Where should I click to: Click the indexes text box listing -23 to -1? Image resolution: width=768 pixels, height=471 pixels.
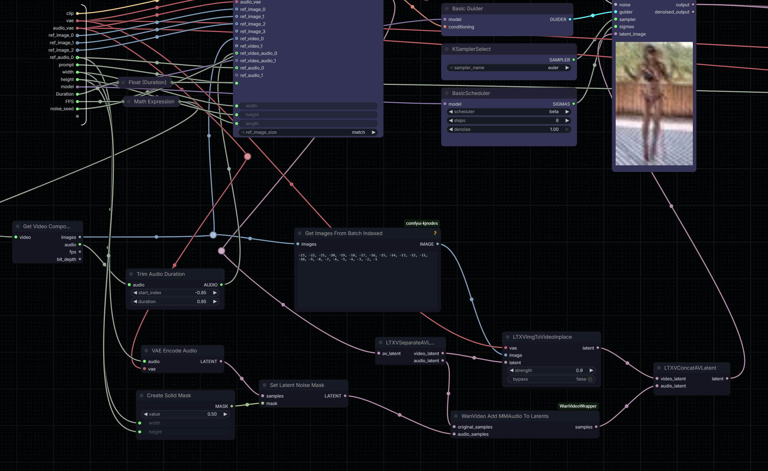pyautogui.click(x=367, y=280)
